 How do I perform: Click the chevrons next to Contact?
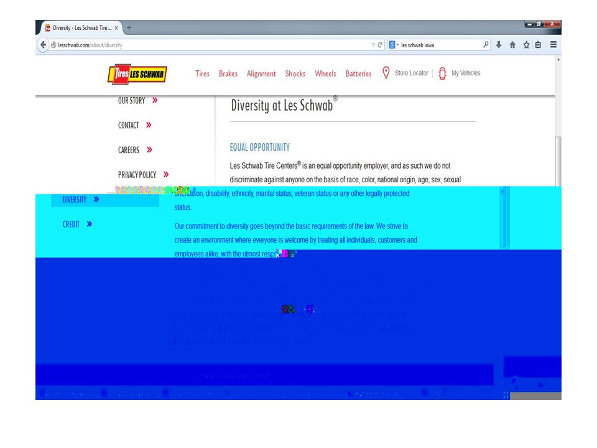149,125
